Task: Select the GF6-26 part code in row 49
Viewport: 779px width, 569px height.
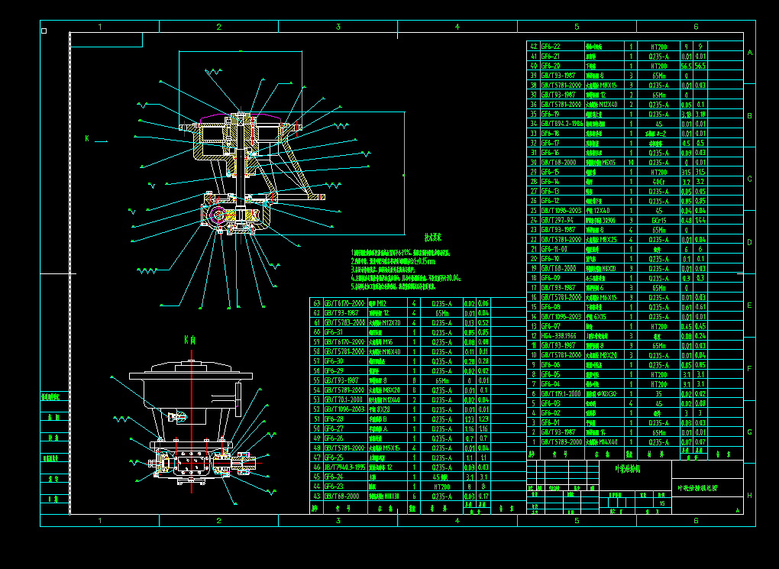Action: (333, 438)
